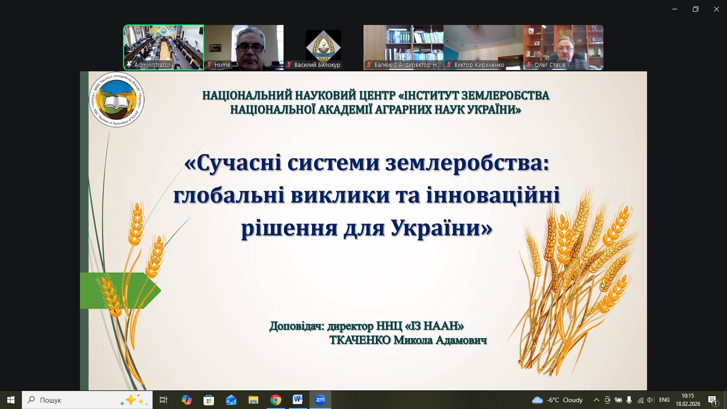The width and height of the screenshot is (727, 409).
Task: Select Олег Стасів participant video thumbnail
Action: (x=563, y=47)
